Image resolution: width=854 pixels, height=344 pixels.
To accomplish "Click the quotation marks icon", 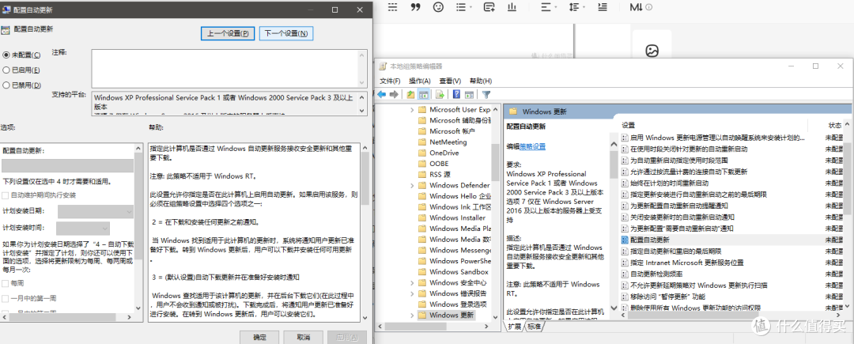I will [416, 7].
